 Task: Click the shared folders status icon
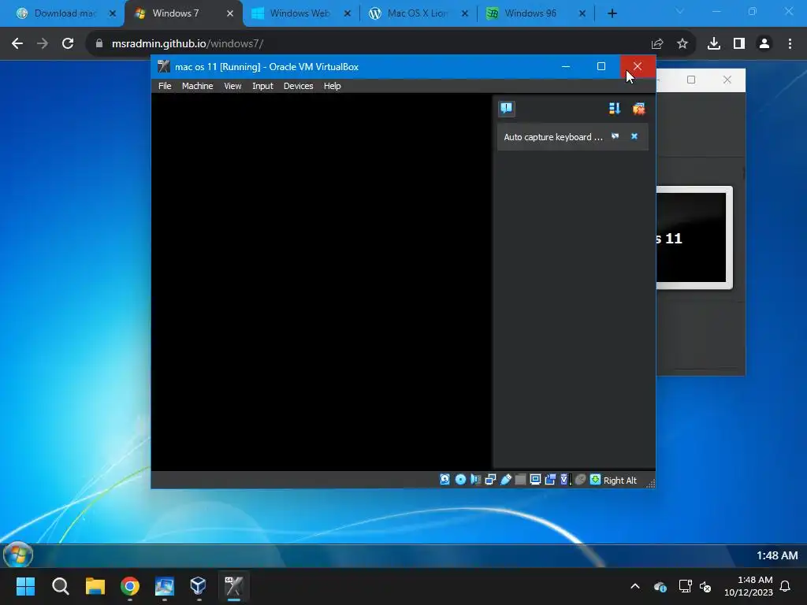[520, 480]
